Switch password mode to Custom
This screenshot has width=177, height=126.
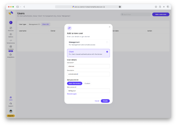tap(87, 83)
